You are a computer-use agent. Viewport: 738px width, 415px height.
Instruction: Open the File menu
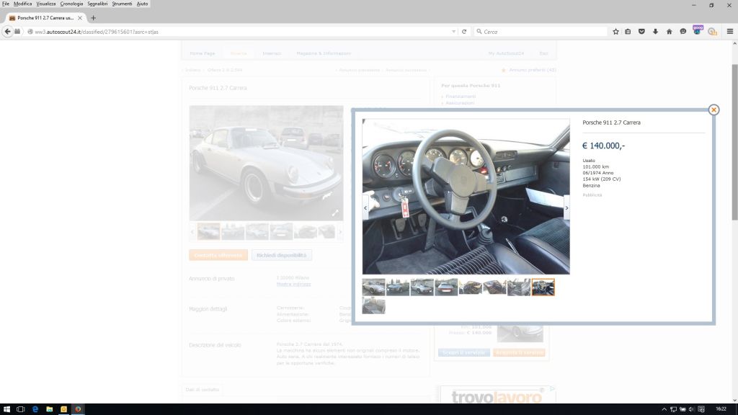tap(6, 4)
